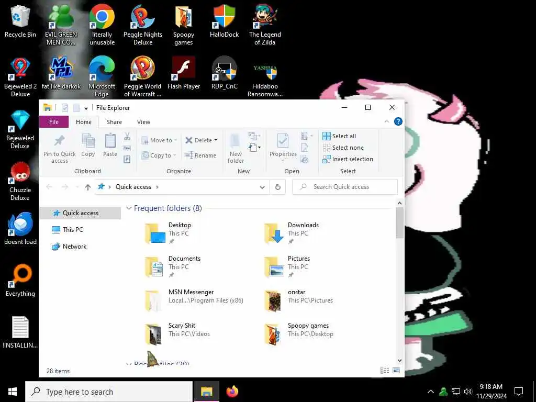Viewport: 536px width, 402px height.
Task: Open the volume speaker tray icon
Action: [x=468, y=392]
